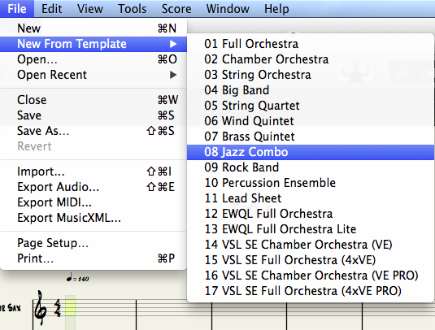Image resolution: width=435 pixels, height=330 pixels.
Task: Select the 08 Jazz Combo template
Action: (311, 152)
